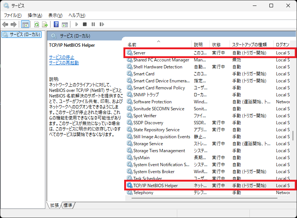Open the ファイル(F) menu
297x218 pixels.
[x=13, y=15]
